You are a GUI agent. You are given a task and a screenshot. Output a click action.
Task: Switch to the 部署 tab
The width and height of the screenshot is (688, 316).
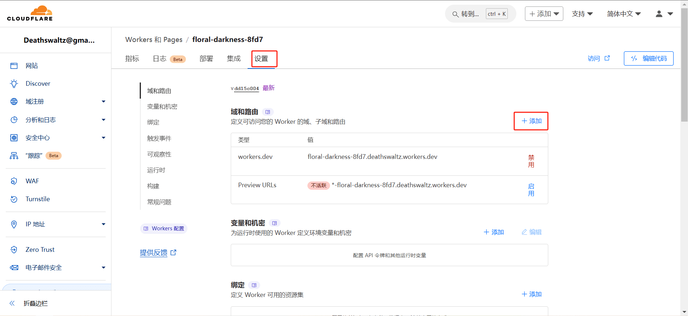(x=206, y=59)
